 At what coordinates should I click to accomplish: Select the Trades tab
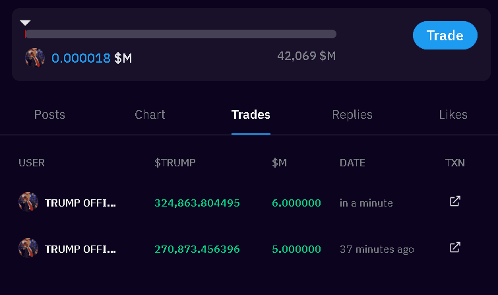click(251, 115)
